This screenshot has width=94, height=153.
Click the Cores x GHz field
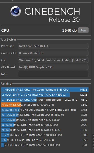point(53,53)
